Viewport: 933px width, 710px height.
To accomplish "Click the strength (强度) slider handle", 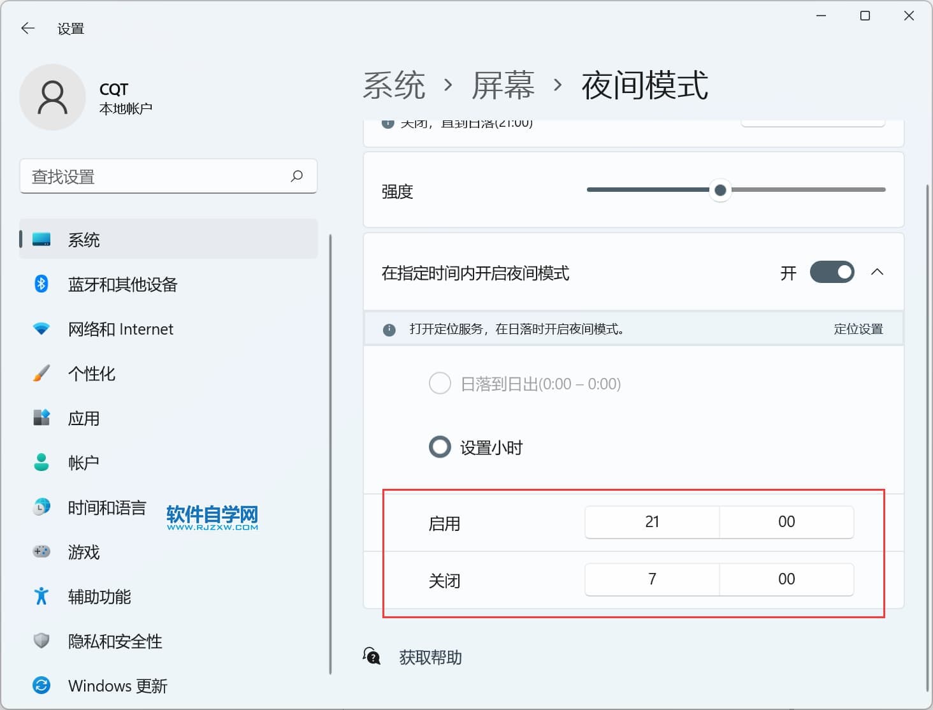I will coord(720,190).
